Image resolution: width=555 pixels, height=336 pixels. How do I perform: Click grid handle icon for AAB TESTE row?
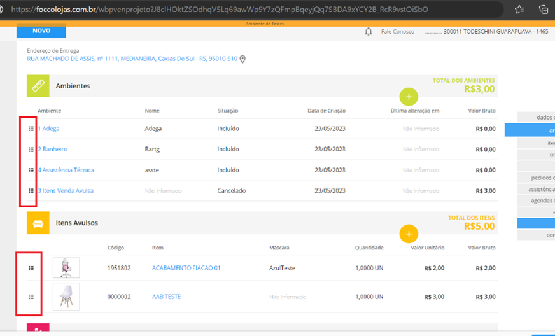tap(31, 297)
